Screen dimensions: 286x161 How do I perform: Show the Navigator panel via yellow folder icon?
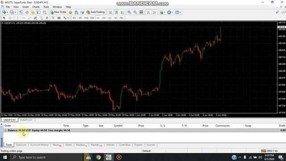click(x=33, y=12)
